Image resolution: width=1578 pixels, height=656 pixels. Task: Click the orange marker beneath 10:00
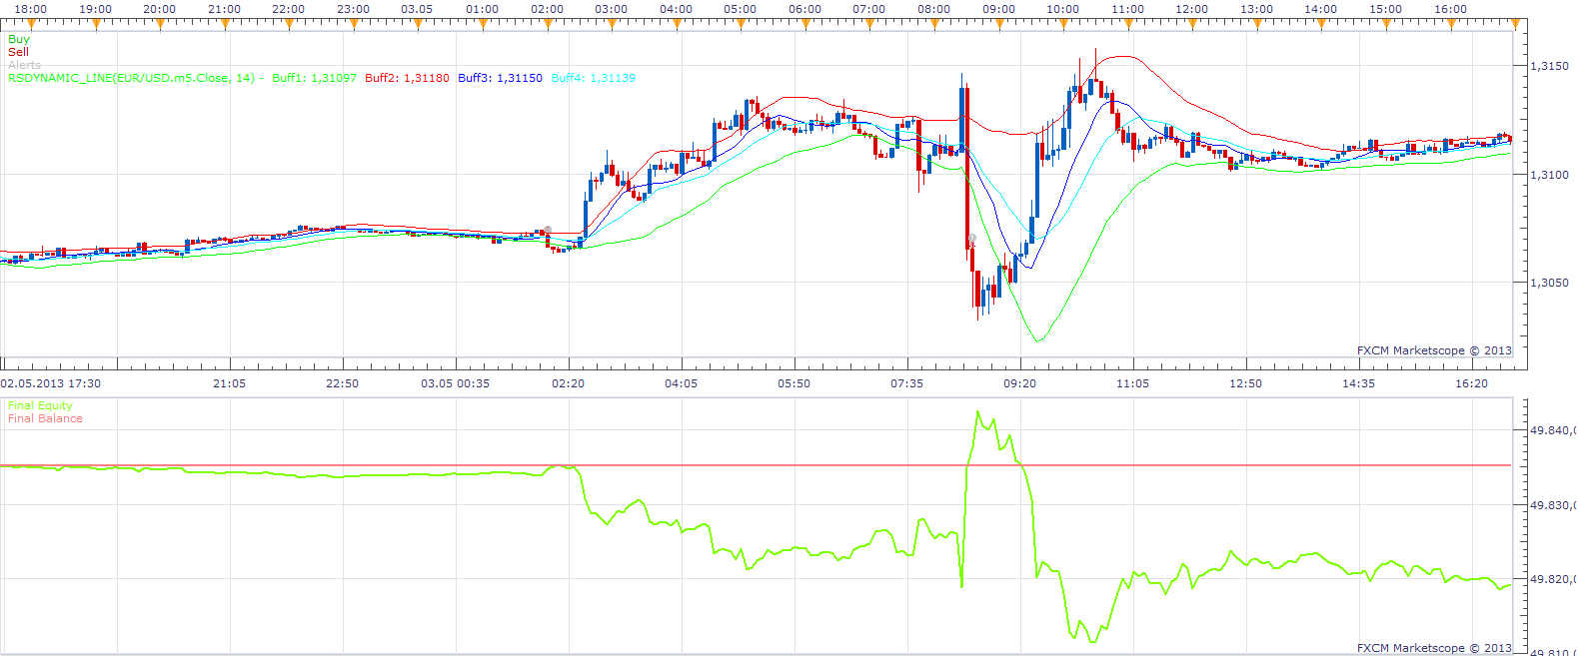1063,24
